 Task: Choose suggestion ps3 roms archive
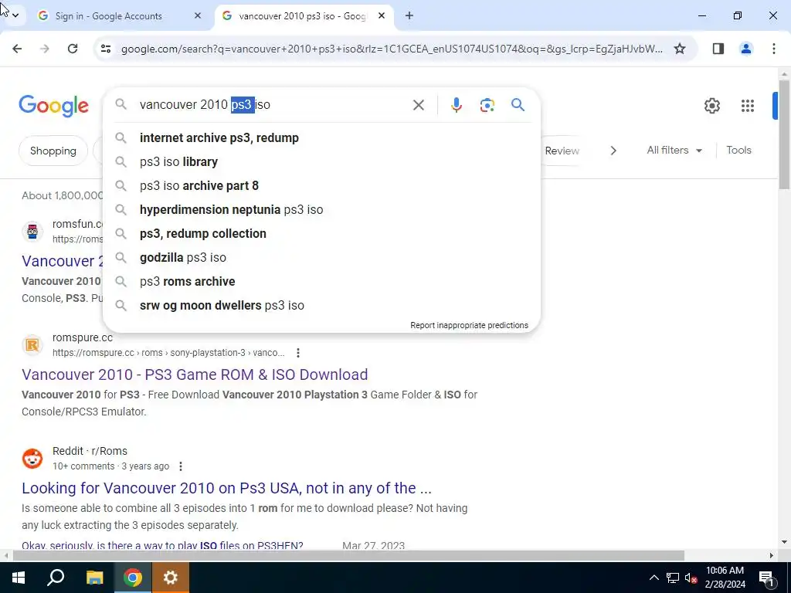point(321,281)
